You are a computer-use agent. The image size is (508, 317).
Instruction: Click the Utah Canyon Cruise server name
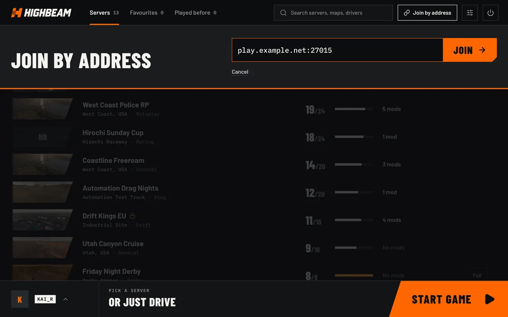113,244
